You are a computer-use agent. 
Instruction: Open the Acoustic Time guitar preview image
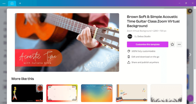[67, 43]
